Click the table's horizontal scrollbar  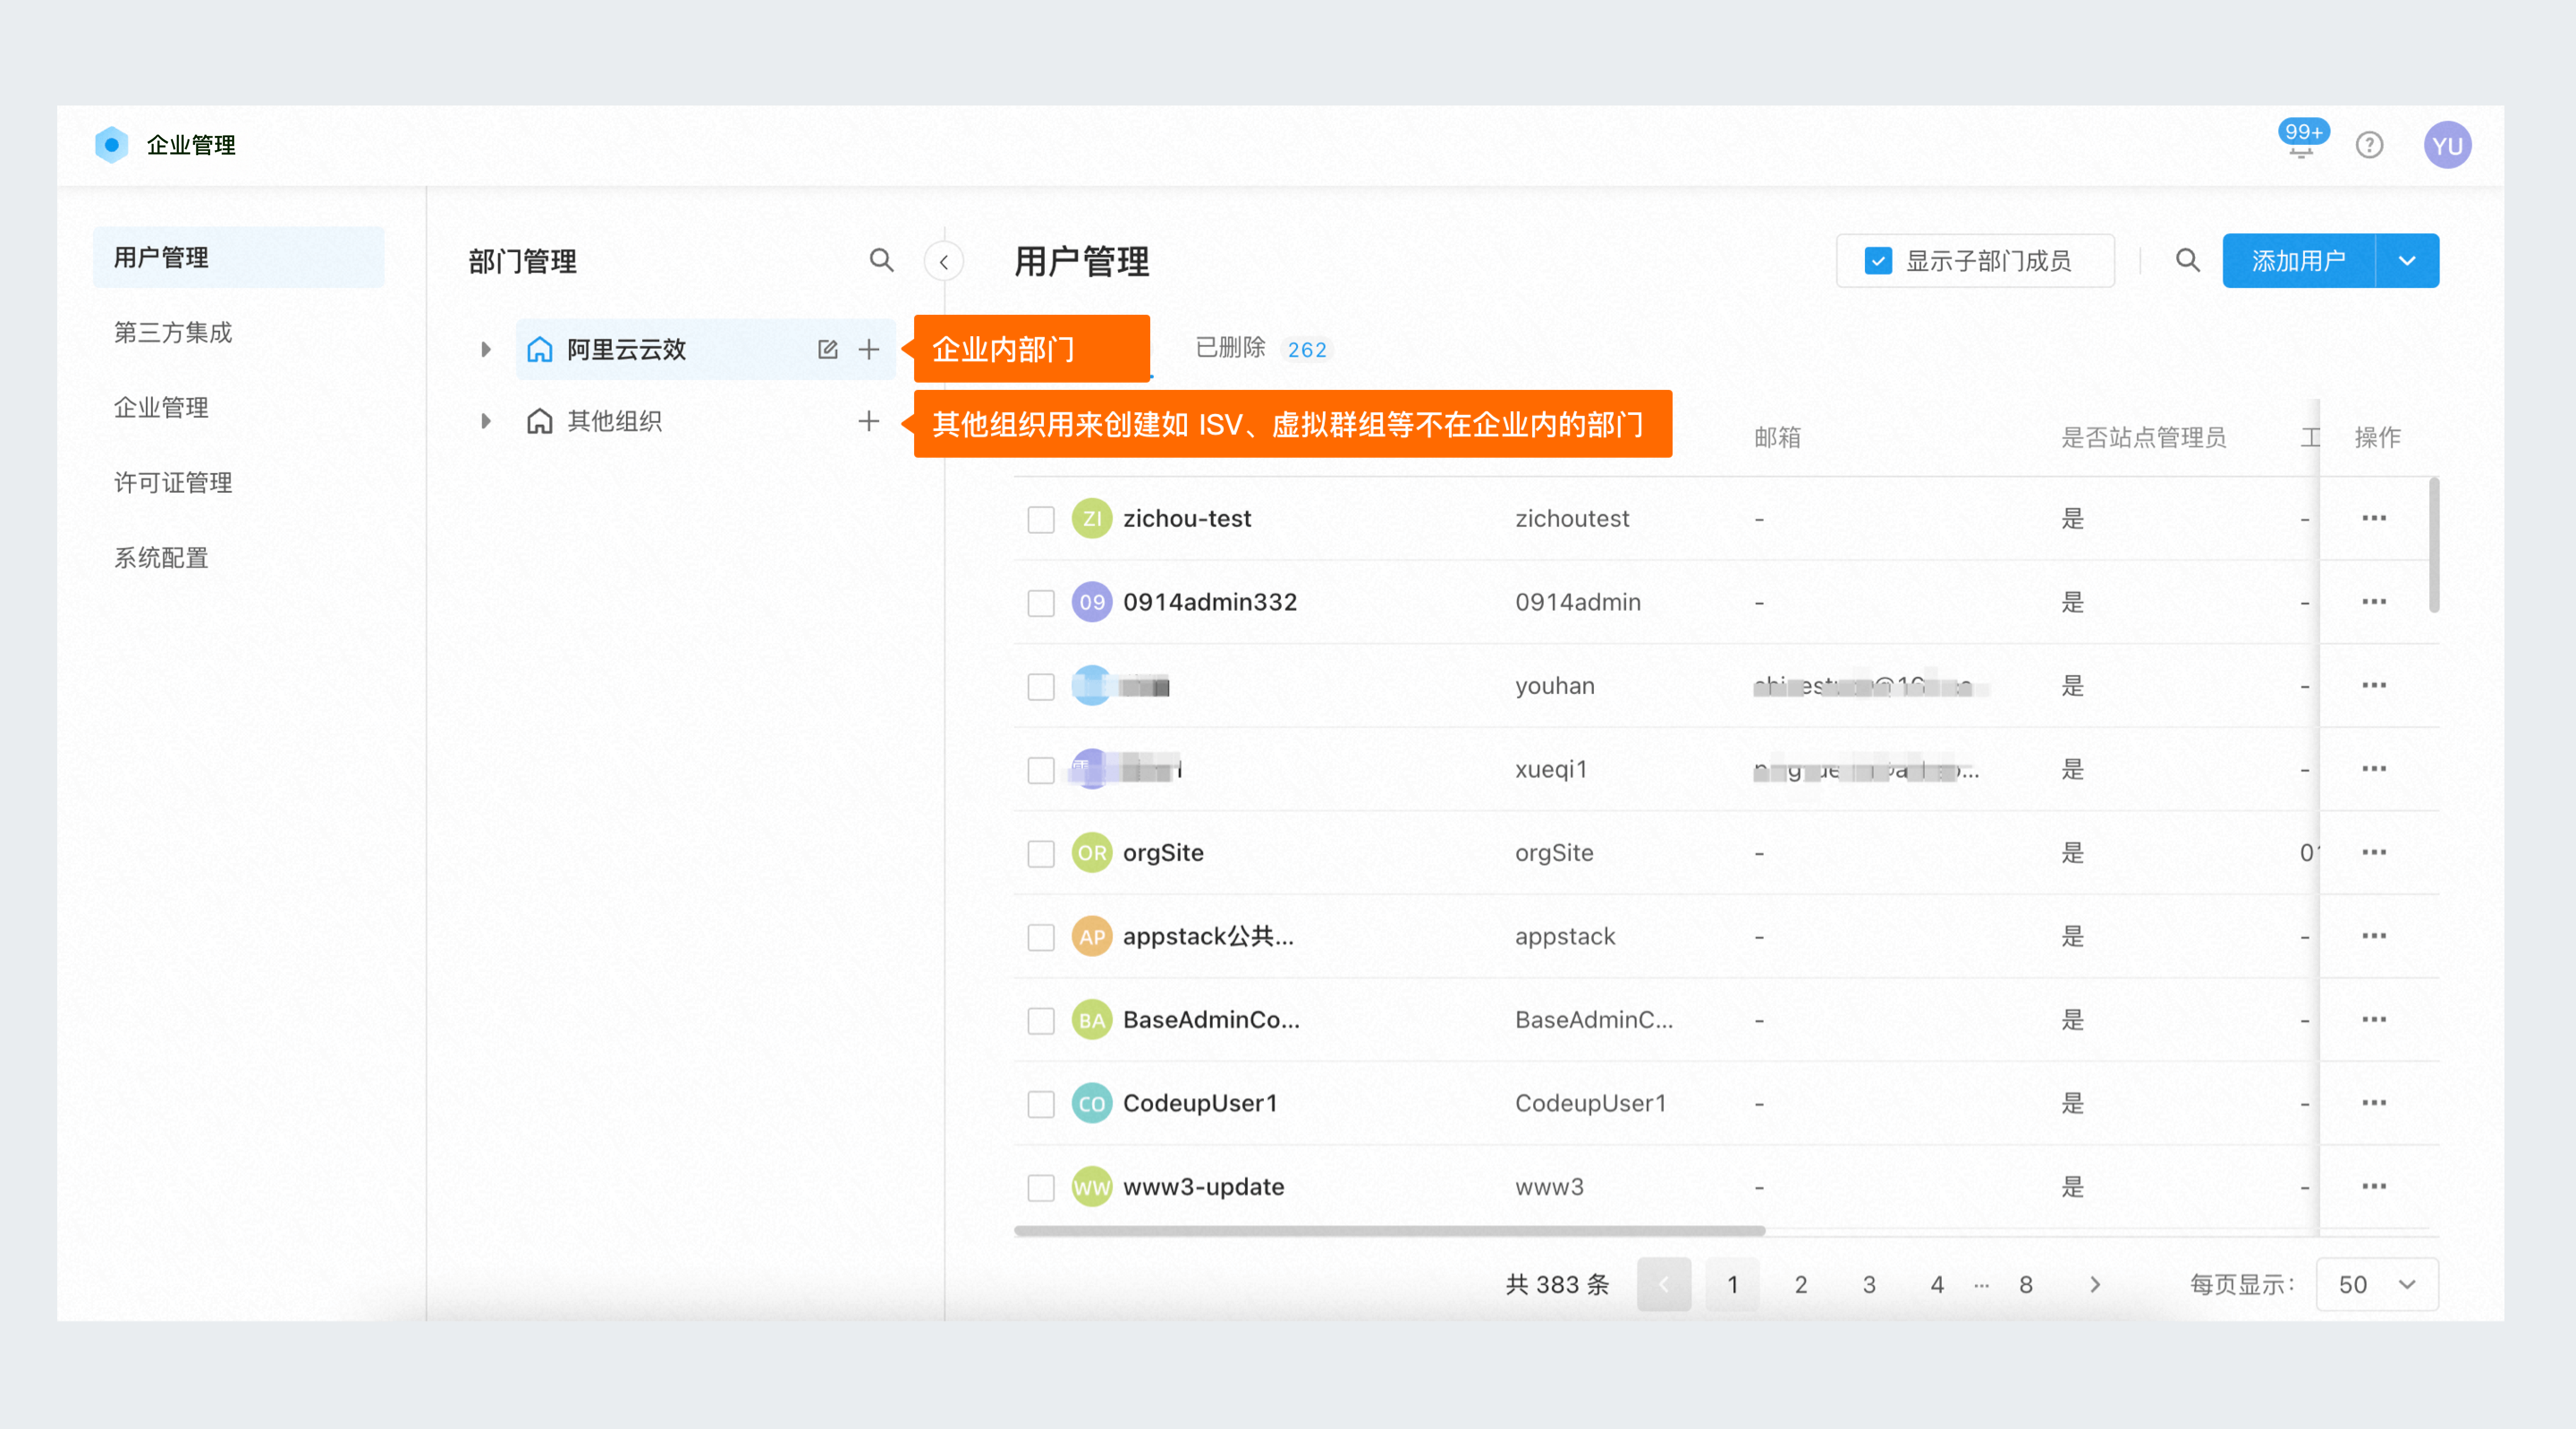(x=1389, y=1231)
